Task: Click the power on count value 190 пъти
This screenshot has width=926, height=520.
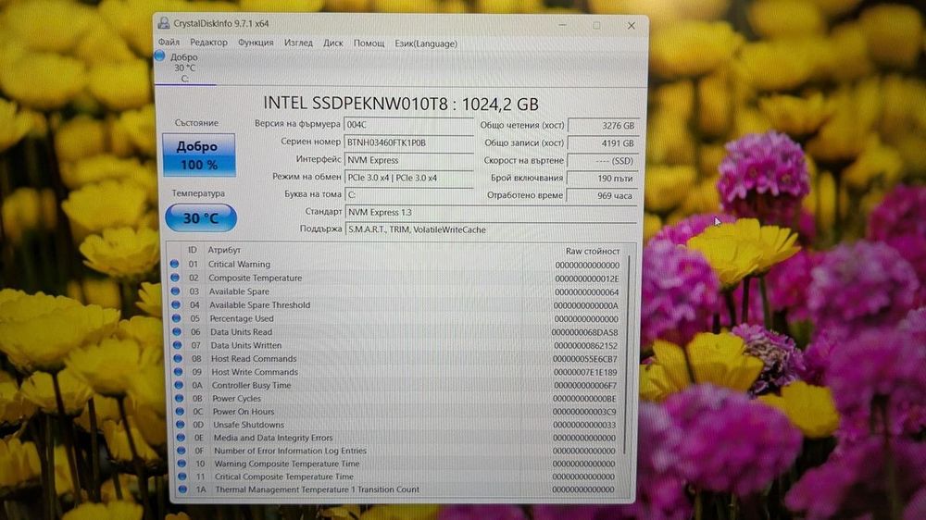Action: (603, 178)
